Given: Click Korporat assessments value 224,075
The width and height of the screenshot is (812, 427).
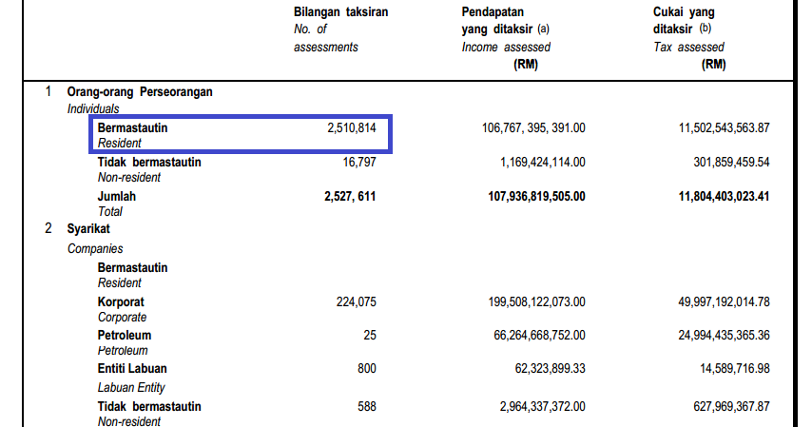Looking at the screenshot, I should click(x=357, y=302).
